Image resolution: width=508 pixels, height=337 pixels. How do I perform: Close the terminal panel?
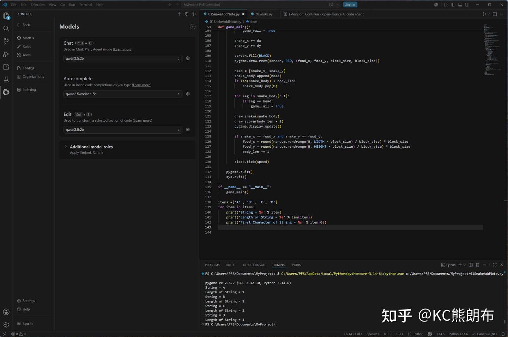[502, 265]
